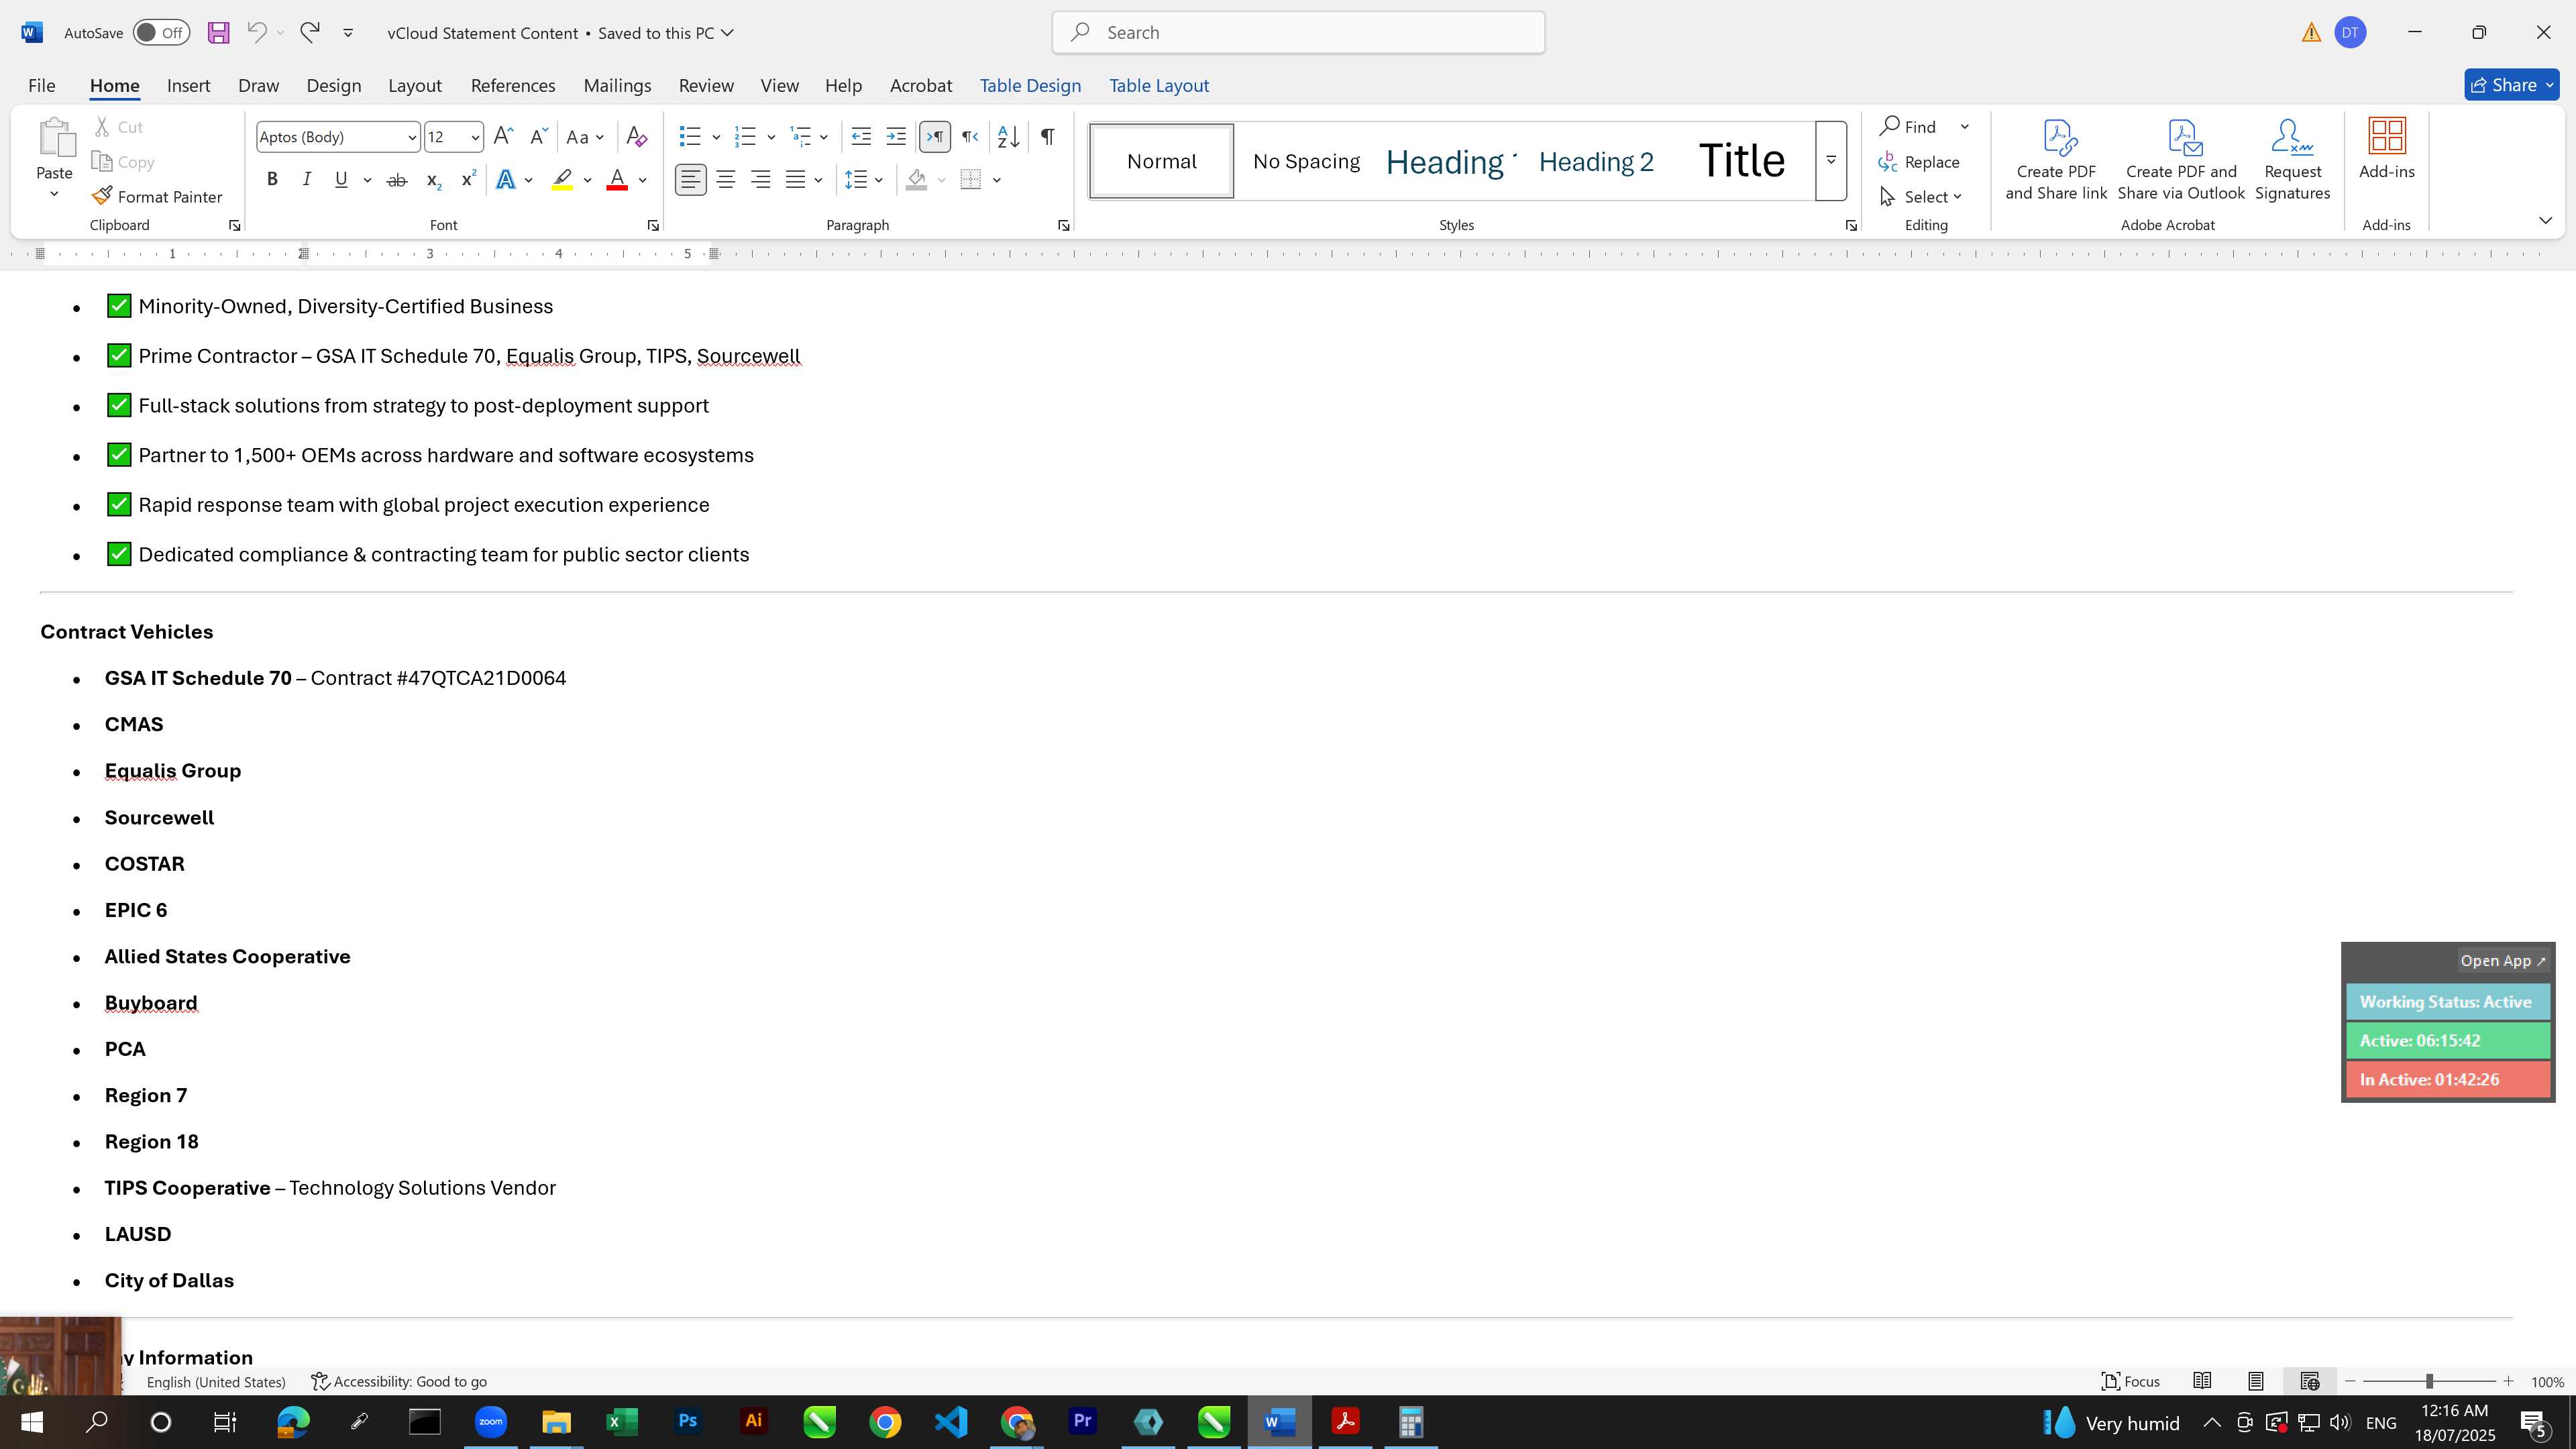Toggle Underline formatting
Screen dimensions: 2576x1449
click(x=341, y=180)
